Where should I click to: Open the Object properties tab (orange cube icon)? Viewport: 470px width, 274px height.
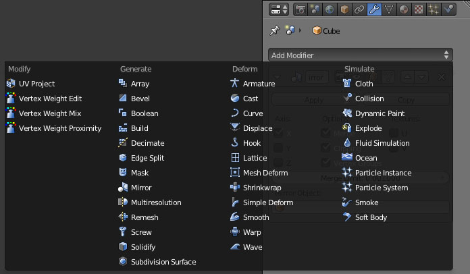tap(344, 9)
